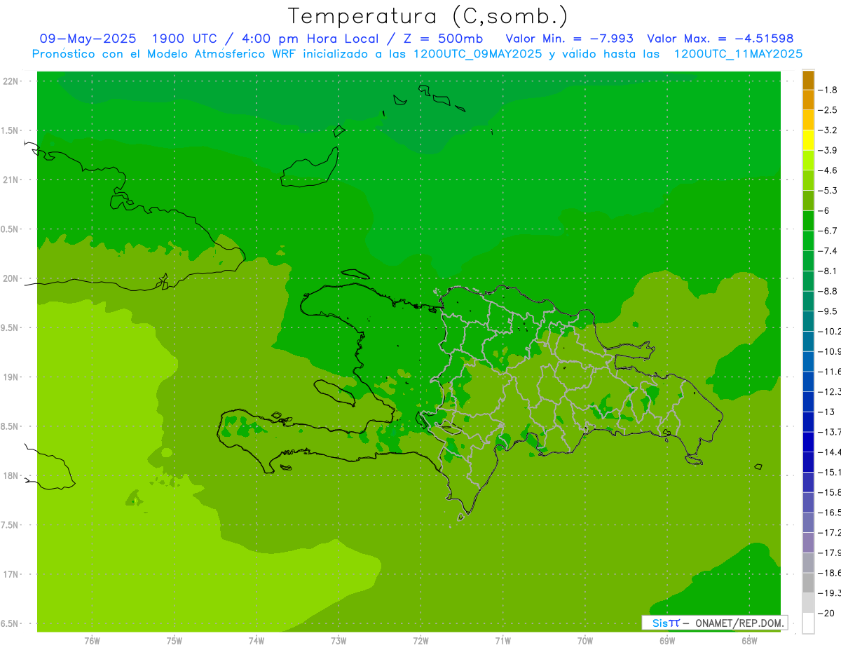Image resolution: width=841 pixels, height=650 pixels.
Task: Click the '73W' longitude axis label
Action: click(339, 641)
